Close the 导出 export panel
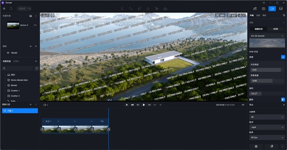This screenshot has width=287, height=150. point(284,105)
